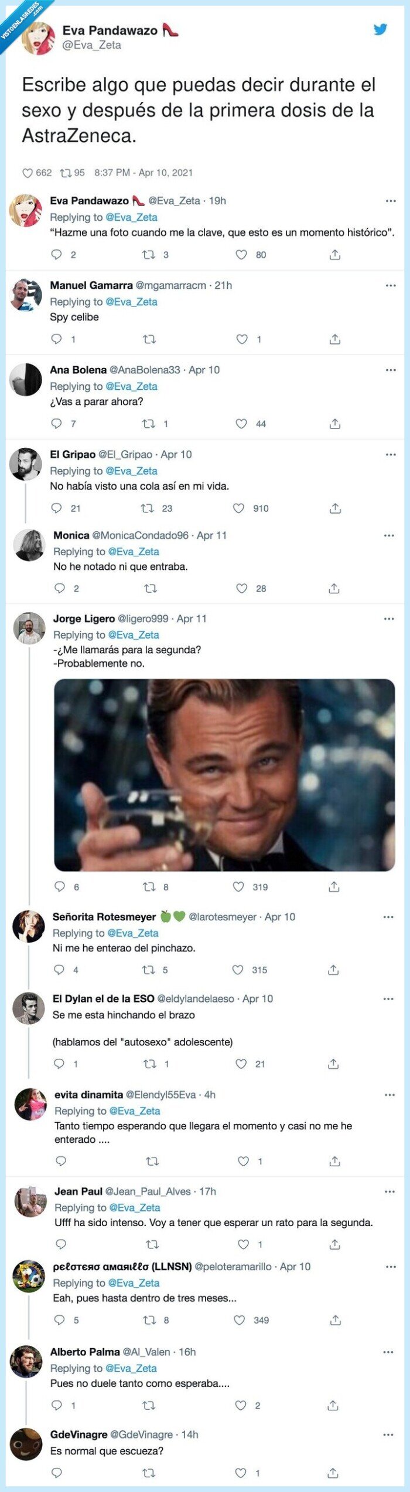Open the Leonardo DiCaprio toast image
410x1492 pixels.
(x=224, y=775)
